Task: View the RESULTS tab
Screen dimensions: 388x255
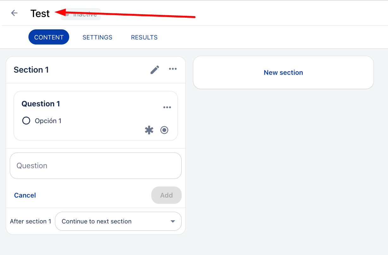Action: click(x=144, y=37)
